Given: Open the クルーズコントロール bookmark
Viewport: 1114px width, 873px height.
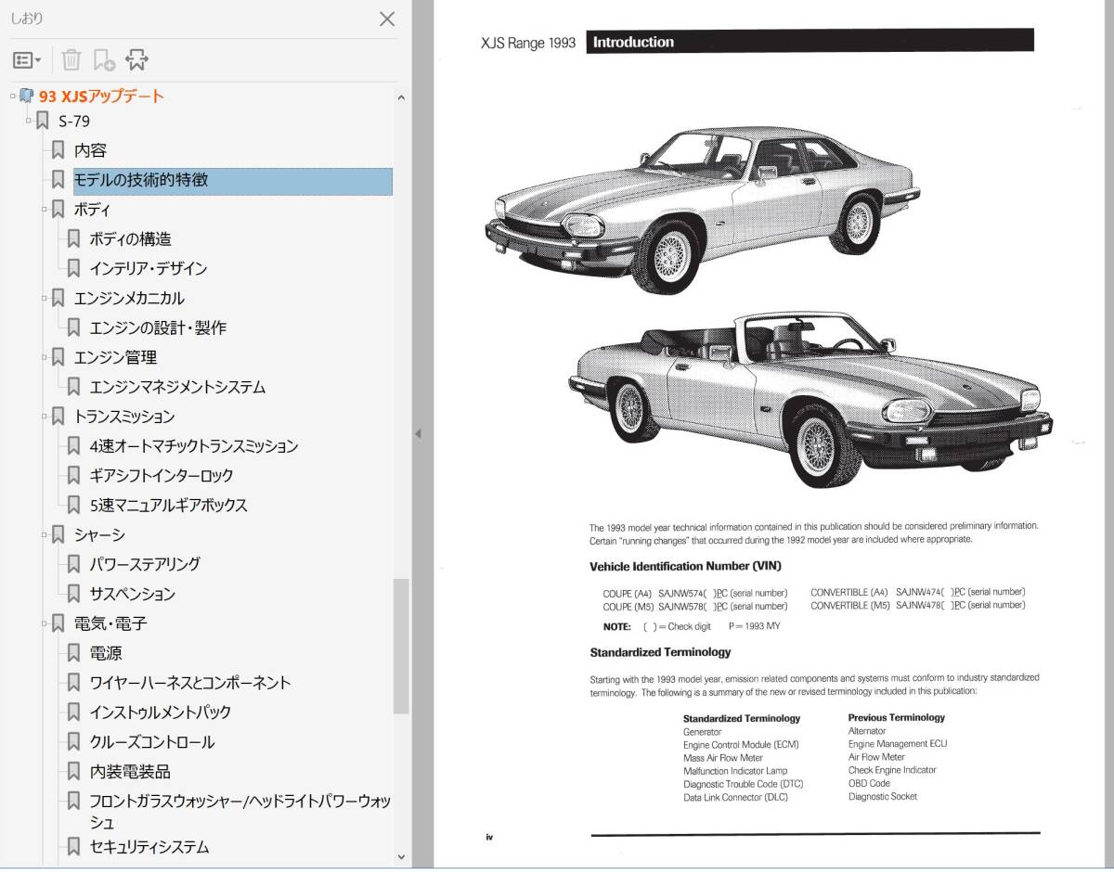Looking at the screenshot, I should (x=152, y=742).
